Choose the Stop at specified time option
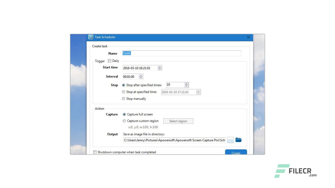335x188 pixels. 124,92
